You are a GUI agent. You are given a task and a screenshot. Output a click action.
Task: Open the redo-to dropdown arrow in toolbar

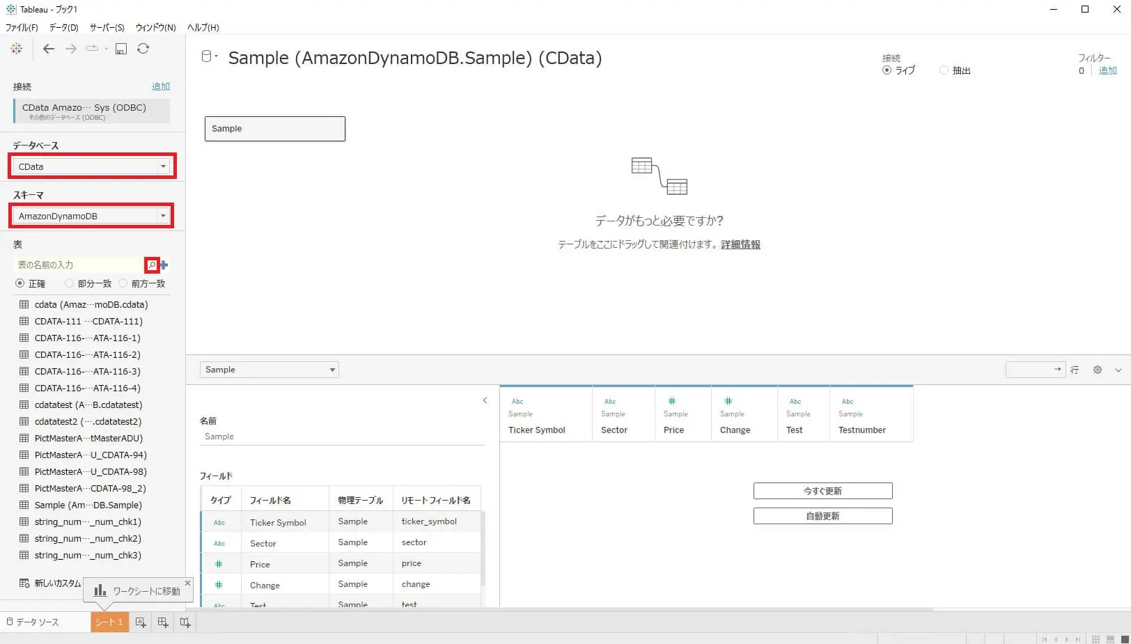pos(106,49)
